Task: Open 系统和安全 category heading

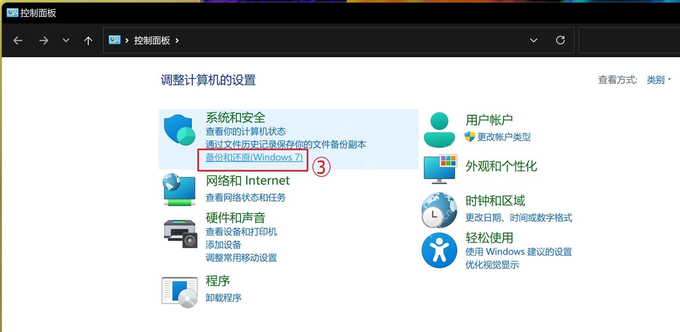Action: [236, 118]
